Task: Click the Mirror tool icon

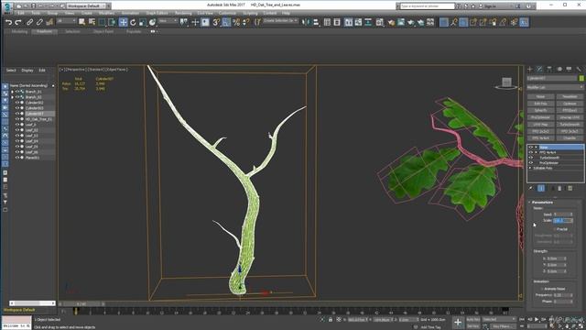Action: [x=306, y=22]
